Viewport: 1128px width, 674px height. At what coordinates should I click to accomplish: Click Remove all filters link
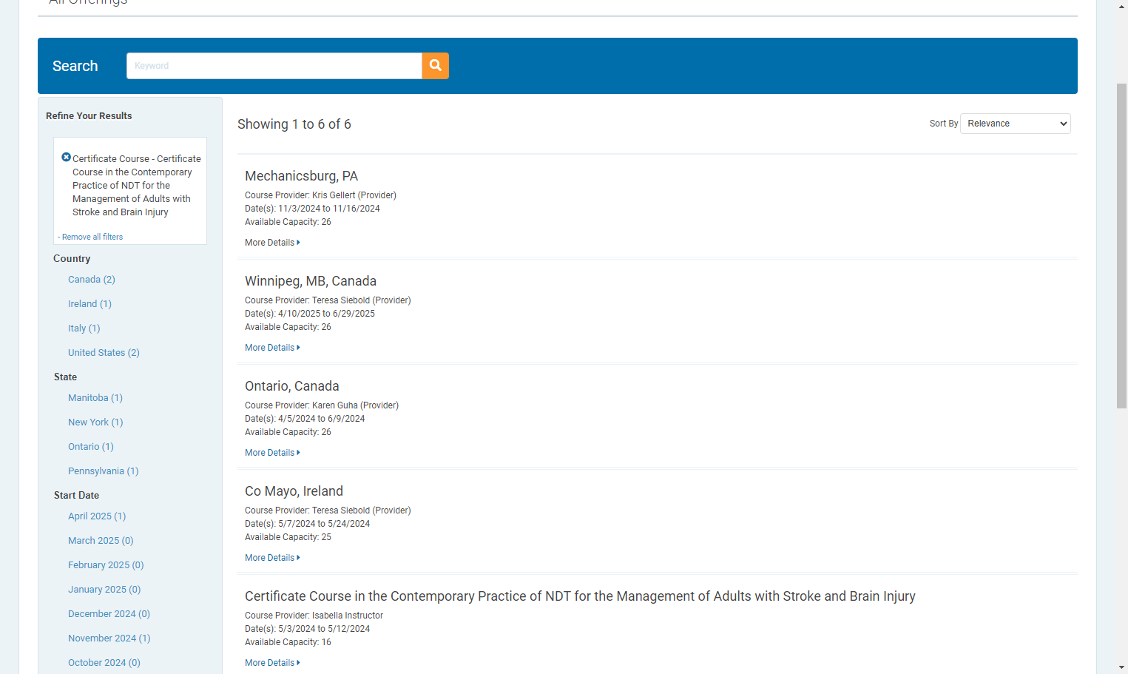(92, 237)
